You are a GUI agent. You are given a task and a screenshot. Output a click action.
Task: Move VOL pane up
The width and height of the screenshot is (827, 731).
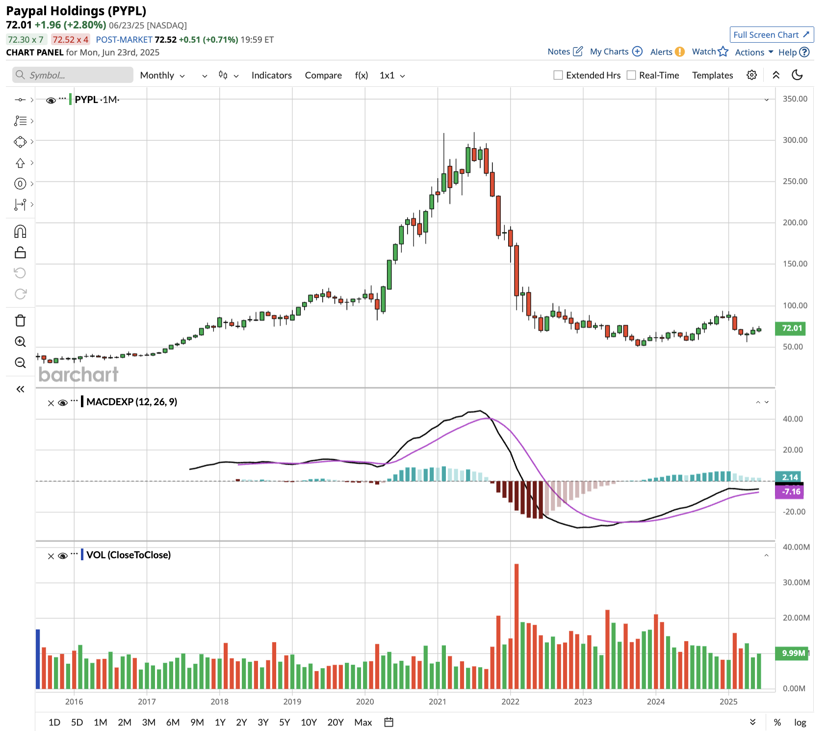766,555
